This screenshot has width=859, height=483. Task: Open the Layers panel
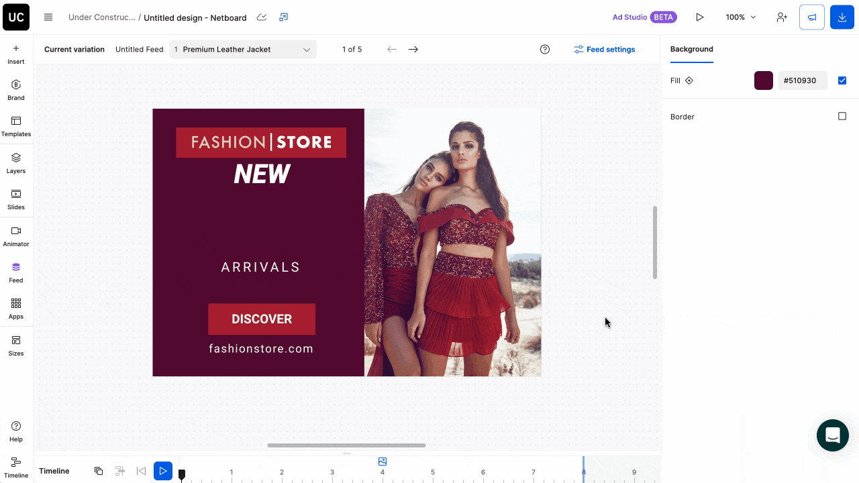tap(16, 163)
